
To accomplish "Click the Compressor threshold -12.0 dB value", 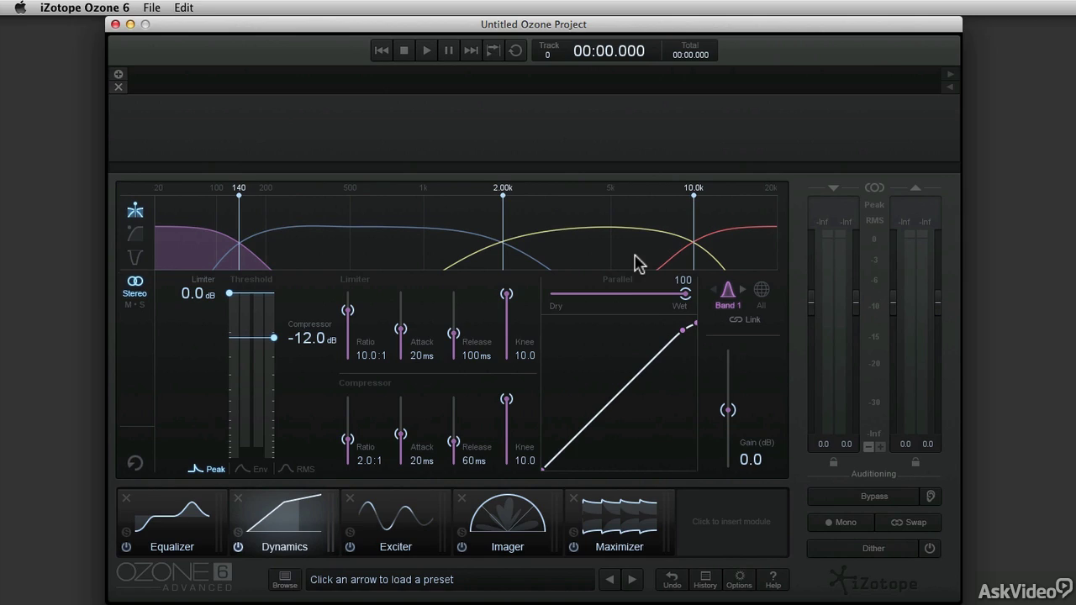I will coord(312,338).
